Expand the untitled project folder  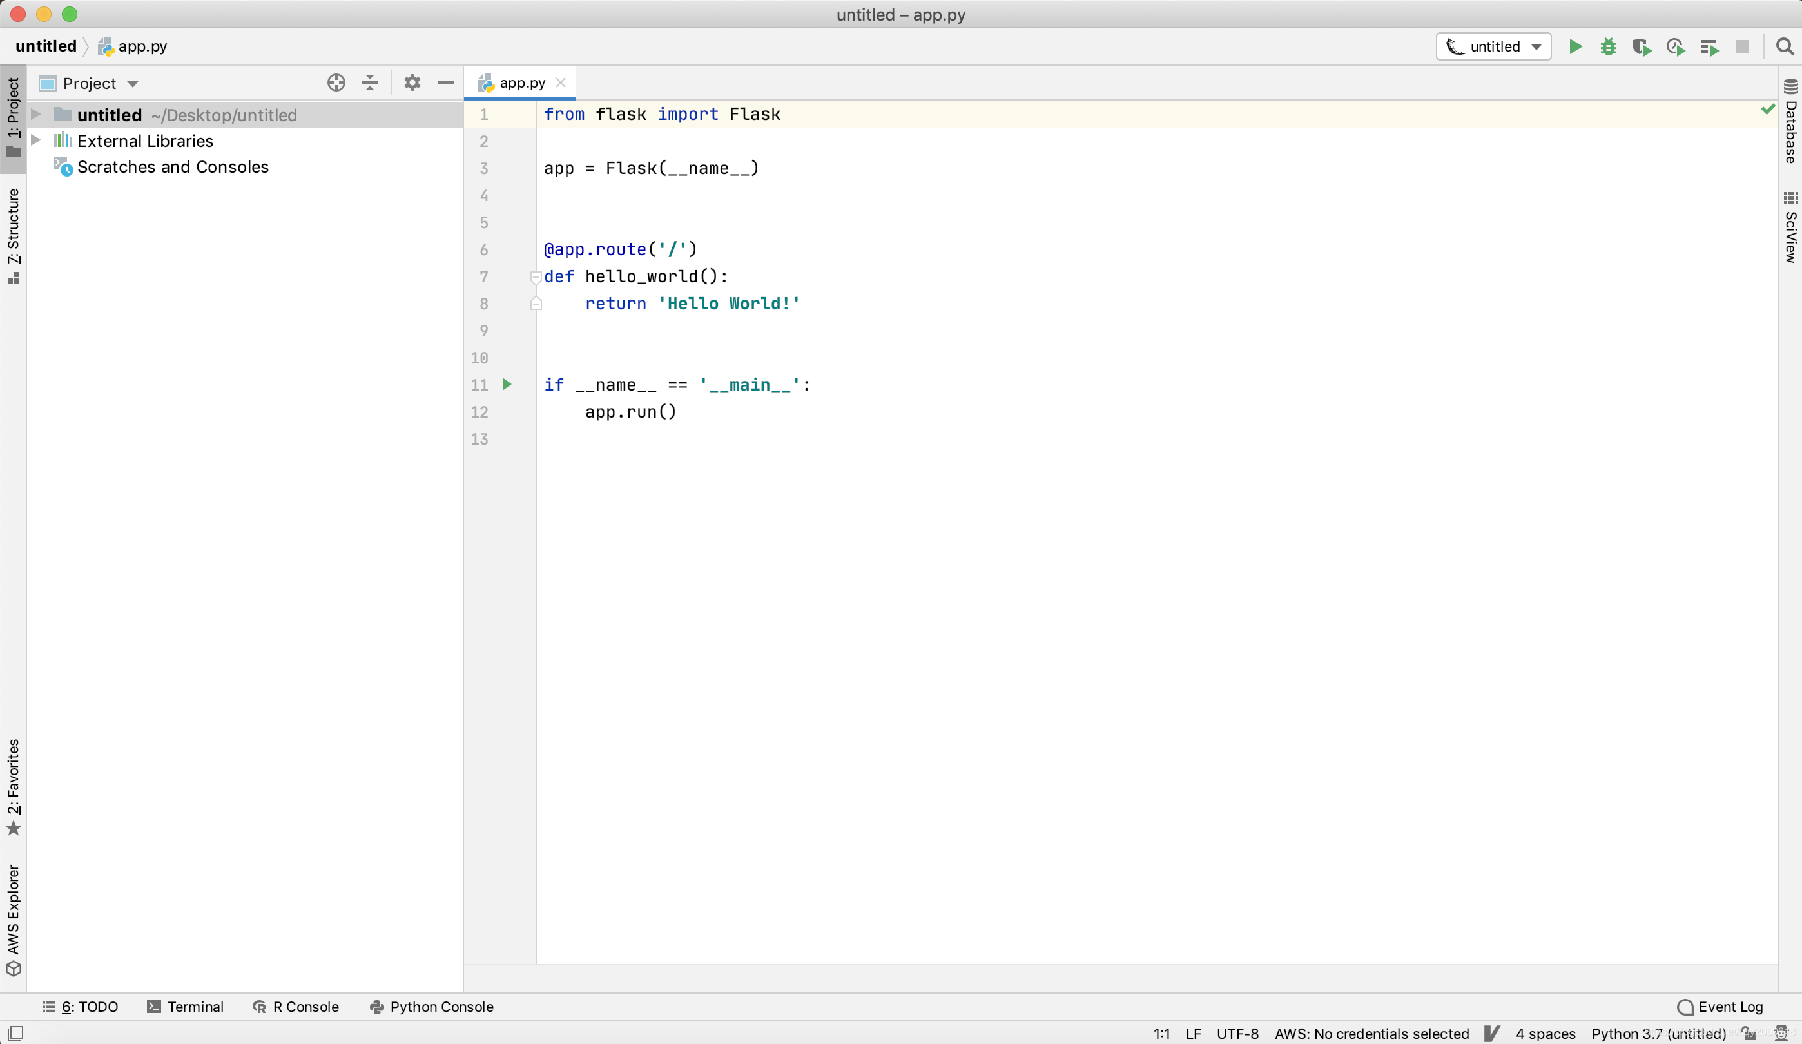(x=35, y=115)
